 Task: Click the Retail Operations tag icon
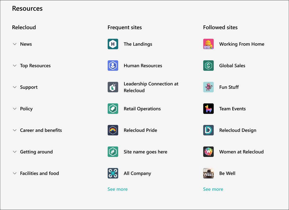(113, 109)
